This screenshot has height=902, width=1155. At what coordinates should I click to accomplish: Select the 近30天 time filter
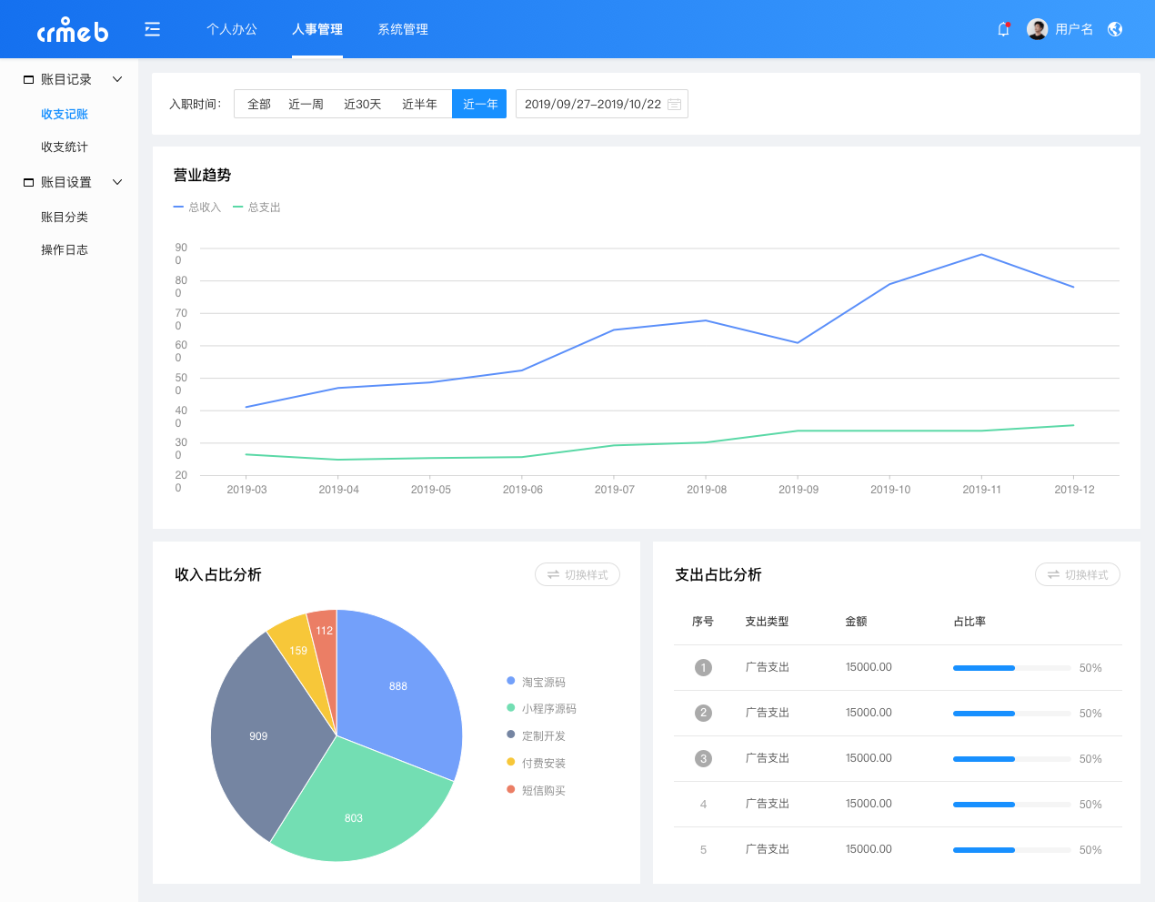click(362, 105)
